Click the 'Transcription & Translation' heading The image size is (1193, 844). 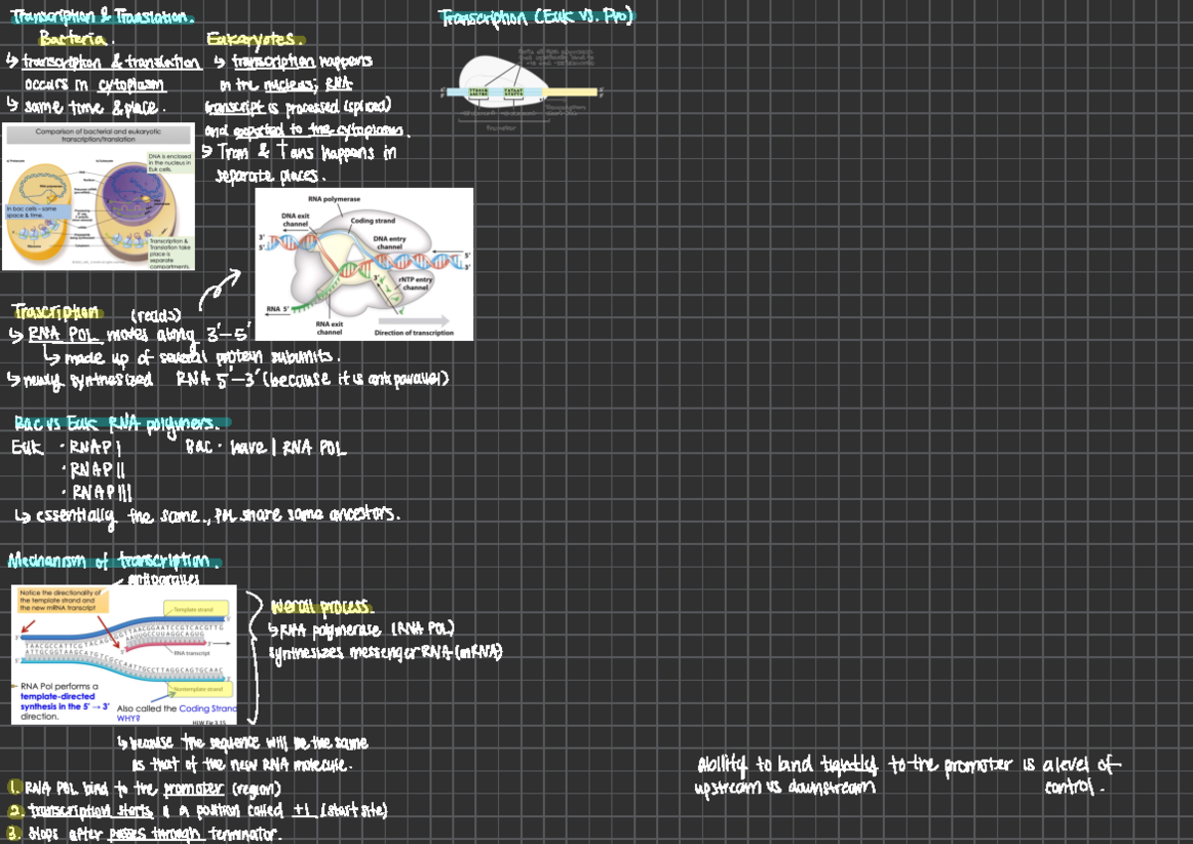pyautogui.click(x=97, y=19)
